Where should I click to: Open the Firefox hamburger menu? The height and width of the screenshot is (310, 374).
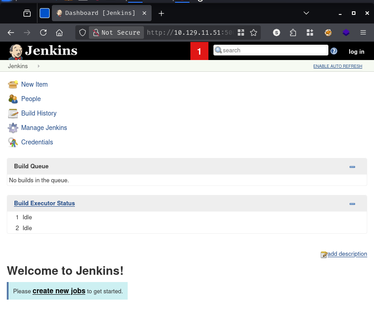(x=363, y=32)
